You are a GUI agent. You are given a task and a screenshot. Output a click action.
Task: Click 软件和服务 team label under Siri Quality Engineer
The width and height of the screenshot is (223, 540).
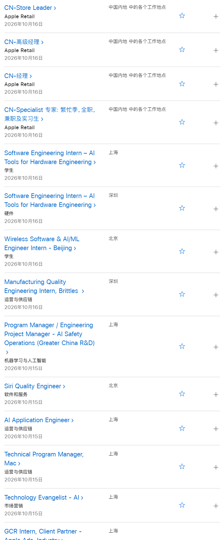[x=16, y=394]
